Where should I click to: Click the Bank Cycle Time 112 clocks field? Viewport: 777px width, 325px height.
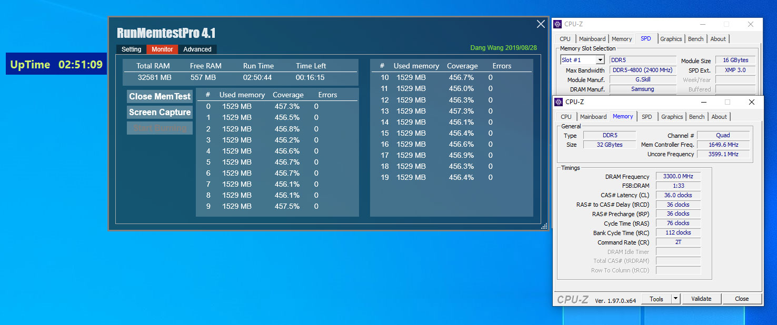tap(678, 232)
